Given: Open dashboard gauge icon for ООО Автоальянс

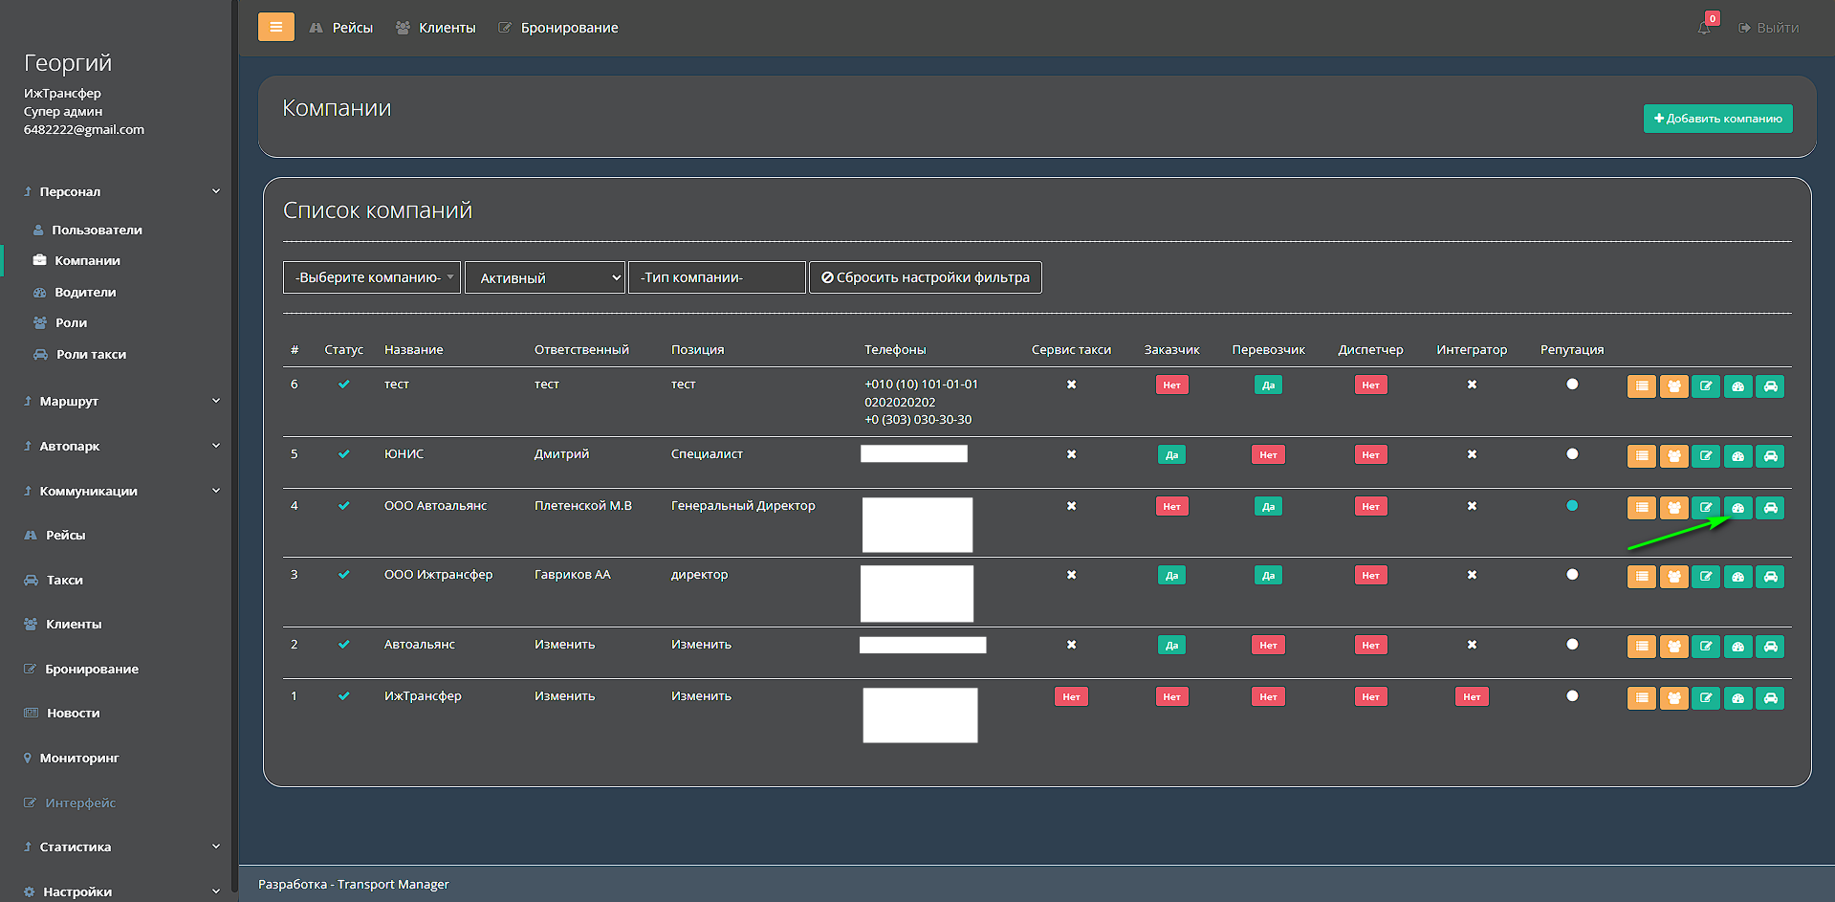Looking at the screenshot, I should tap(1737, 508).
